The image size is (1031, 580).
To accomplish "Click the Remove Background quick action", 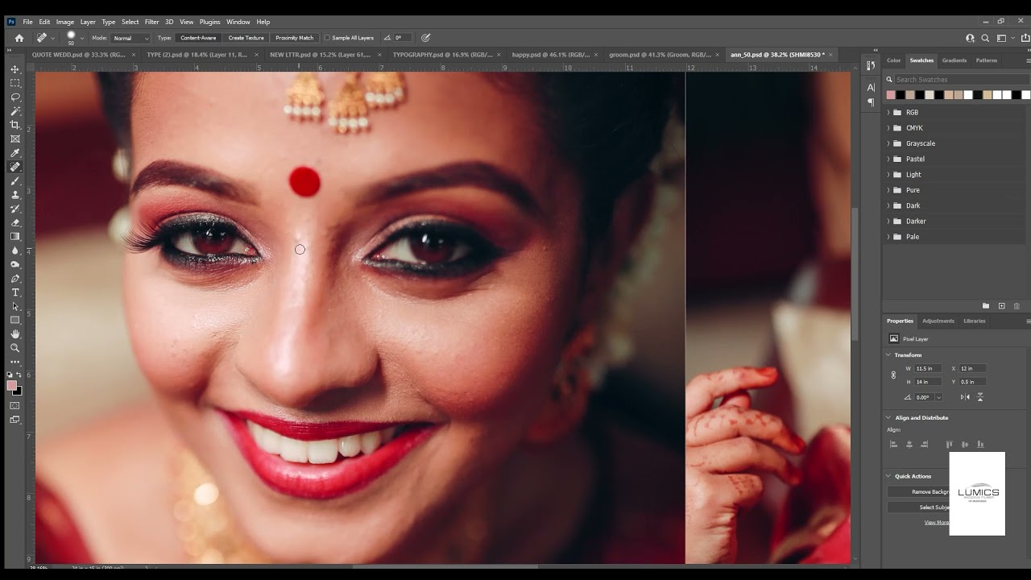I will point(918,492).
